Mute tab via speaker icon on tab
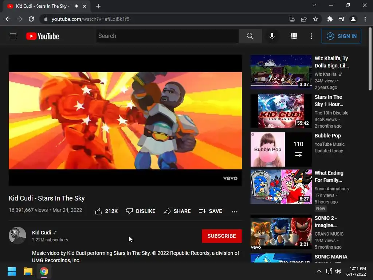 (76, 6)
